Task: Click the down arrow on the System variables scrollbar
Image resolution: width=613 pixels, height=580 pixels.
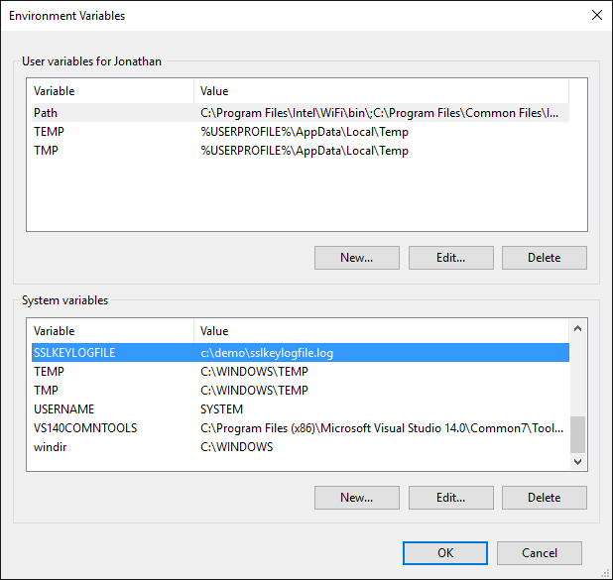Action: point(578,462)
